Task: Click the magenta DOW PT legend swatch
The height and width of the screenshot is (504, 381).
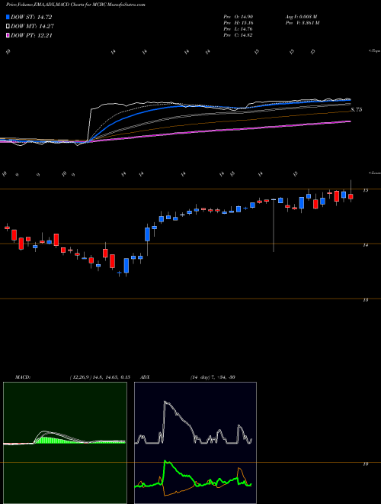Action: [x=8, y=35]
